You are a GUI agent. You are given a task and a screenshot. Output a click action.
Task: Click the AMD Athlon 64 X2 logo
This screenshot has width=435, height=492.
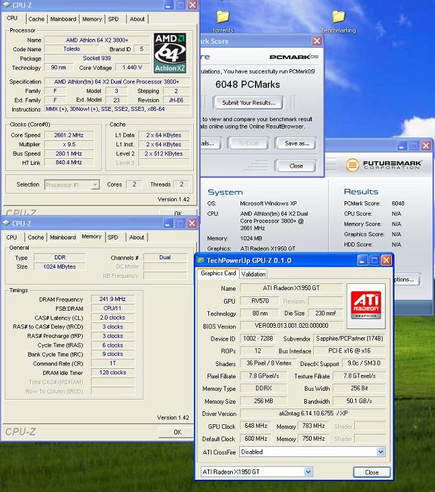point(170,53)
